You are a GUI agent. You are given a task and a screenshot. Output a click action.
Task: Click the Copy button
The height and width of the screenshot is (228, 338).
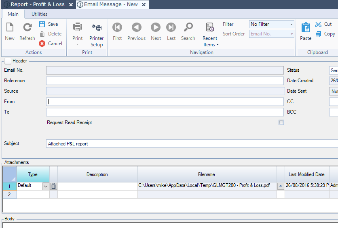tap(325, 34)
